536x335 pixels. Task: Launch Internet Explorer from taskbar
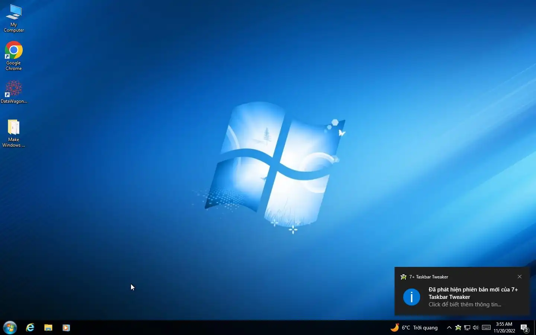click(x=30, y=328)
